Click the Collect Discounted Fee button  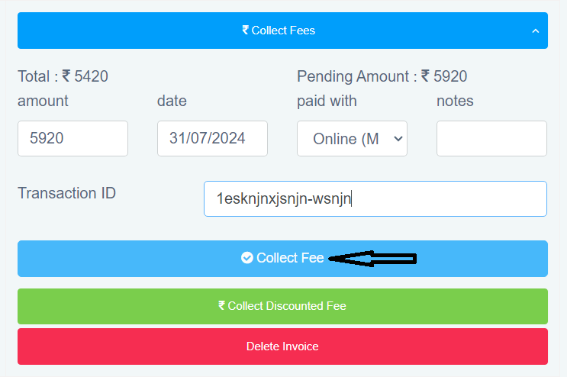click(x=282, y=306)
